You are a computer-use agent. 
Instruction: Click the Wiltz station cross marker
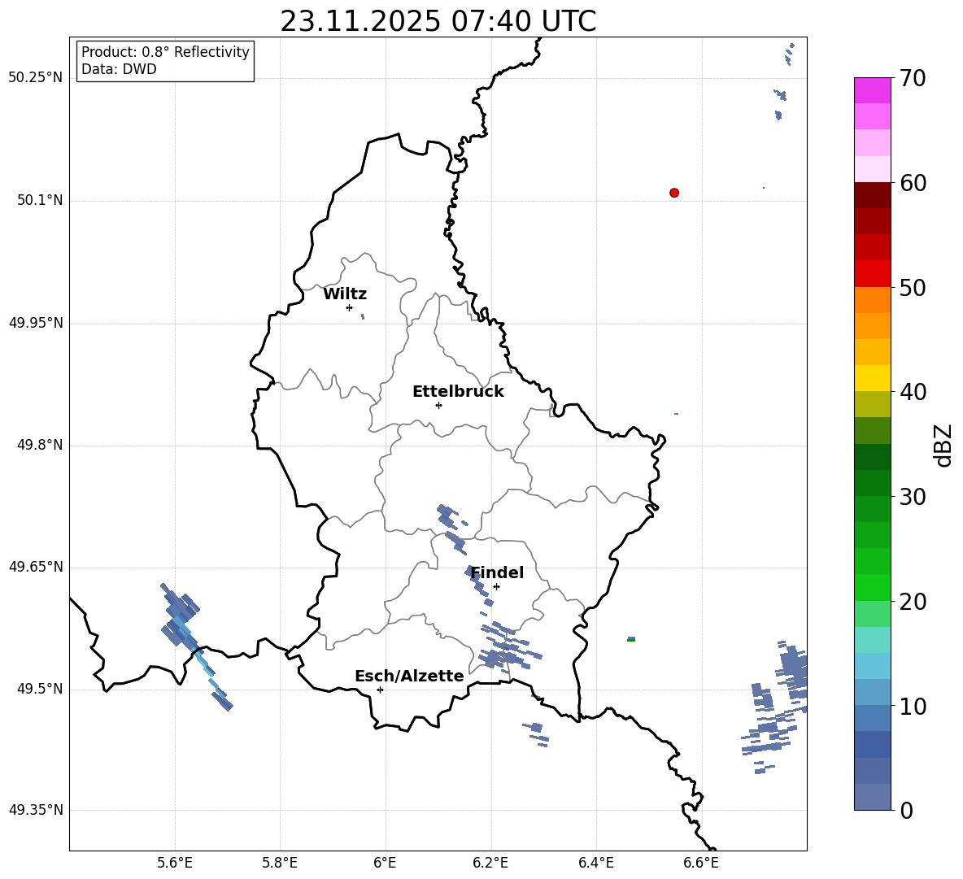point(350,307)
